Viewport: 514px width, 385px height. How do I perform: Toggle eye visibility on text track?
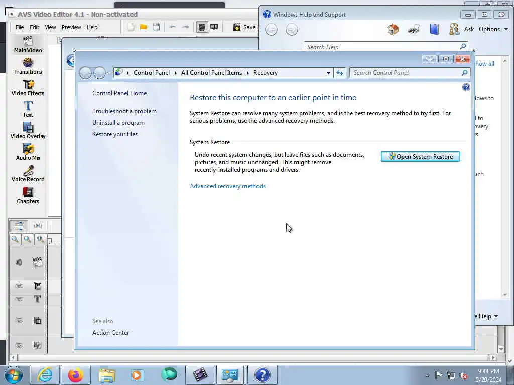pos(19,299)
